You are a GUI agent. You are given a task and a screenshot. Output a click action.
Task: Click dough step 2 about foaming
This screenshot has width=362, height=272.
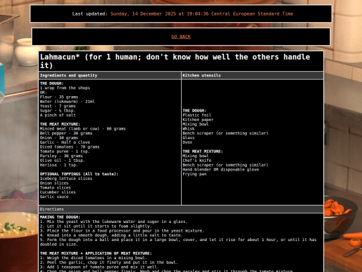click(x=96, y=226)
